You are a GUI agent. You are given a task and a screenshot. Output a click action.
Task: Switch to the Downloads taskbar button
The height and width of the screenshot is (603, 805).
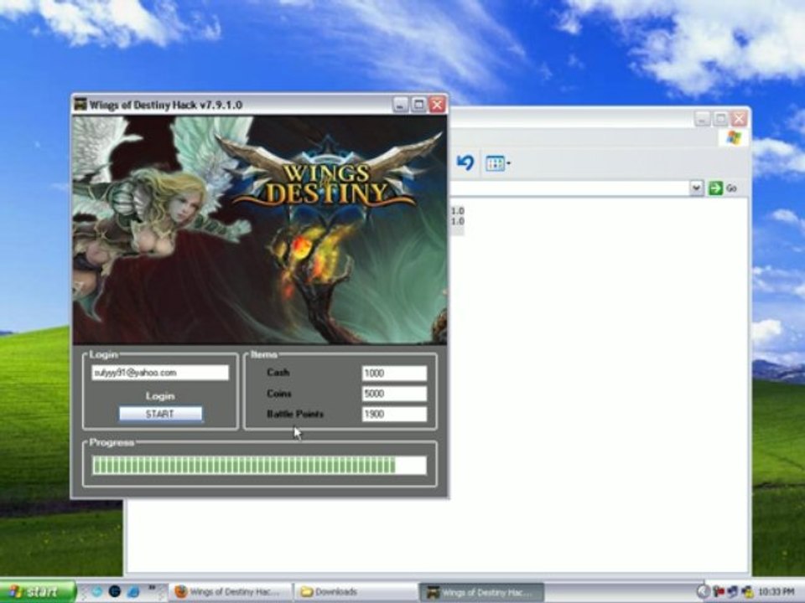356,592
